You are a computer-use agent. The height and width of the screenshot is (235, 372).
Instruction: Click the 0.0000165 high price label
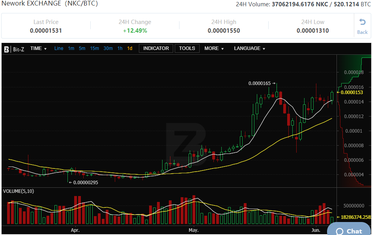[x=260, y=83]
